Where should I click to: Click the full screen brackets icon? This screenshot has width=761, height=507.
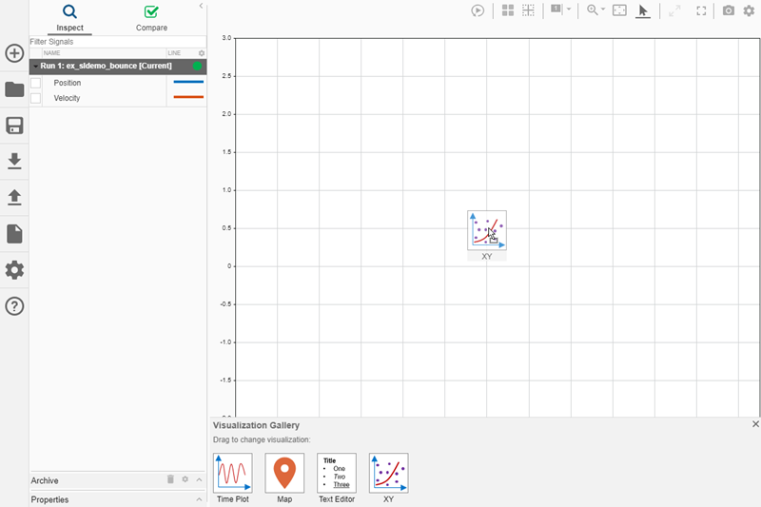[701, 10]
